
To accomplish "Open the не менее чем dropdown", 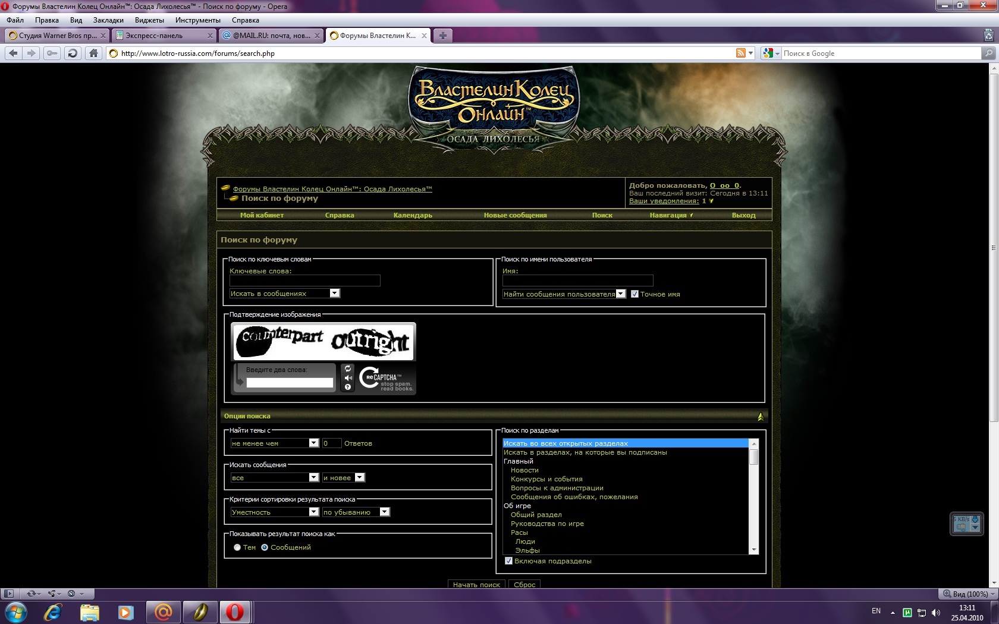I will [275, 443].
